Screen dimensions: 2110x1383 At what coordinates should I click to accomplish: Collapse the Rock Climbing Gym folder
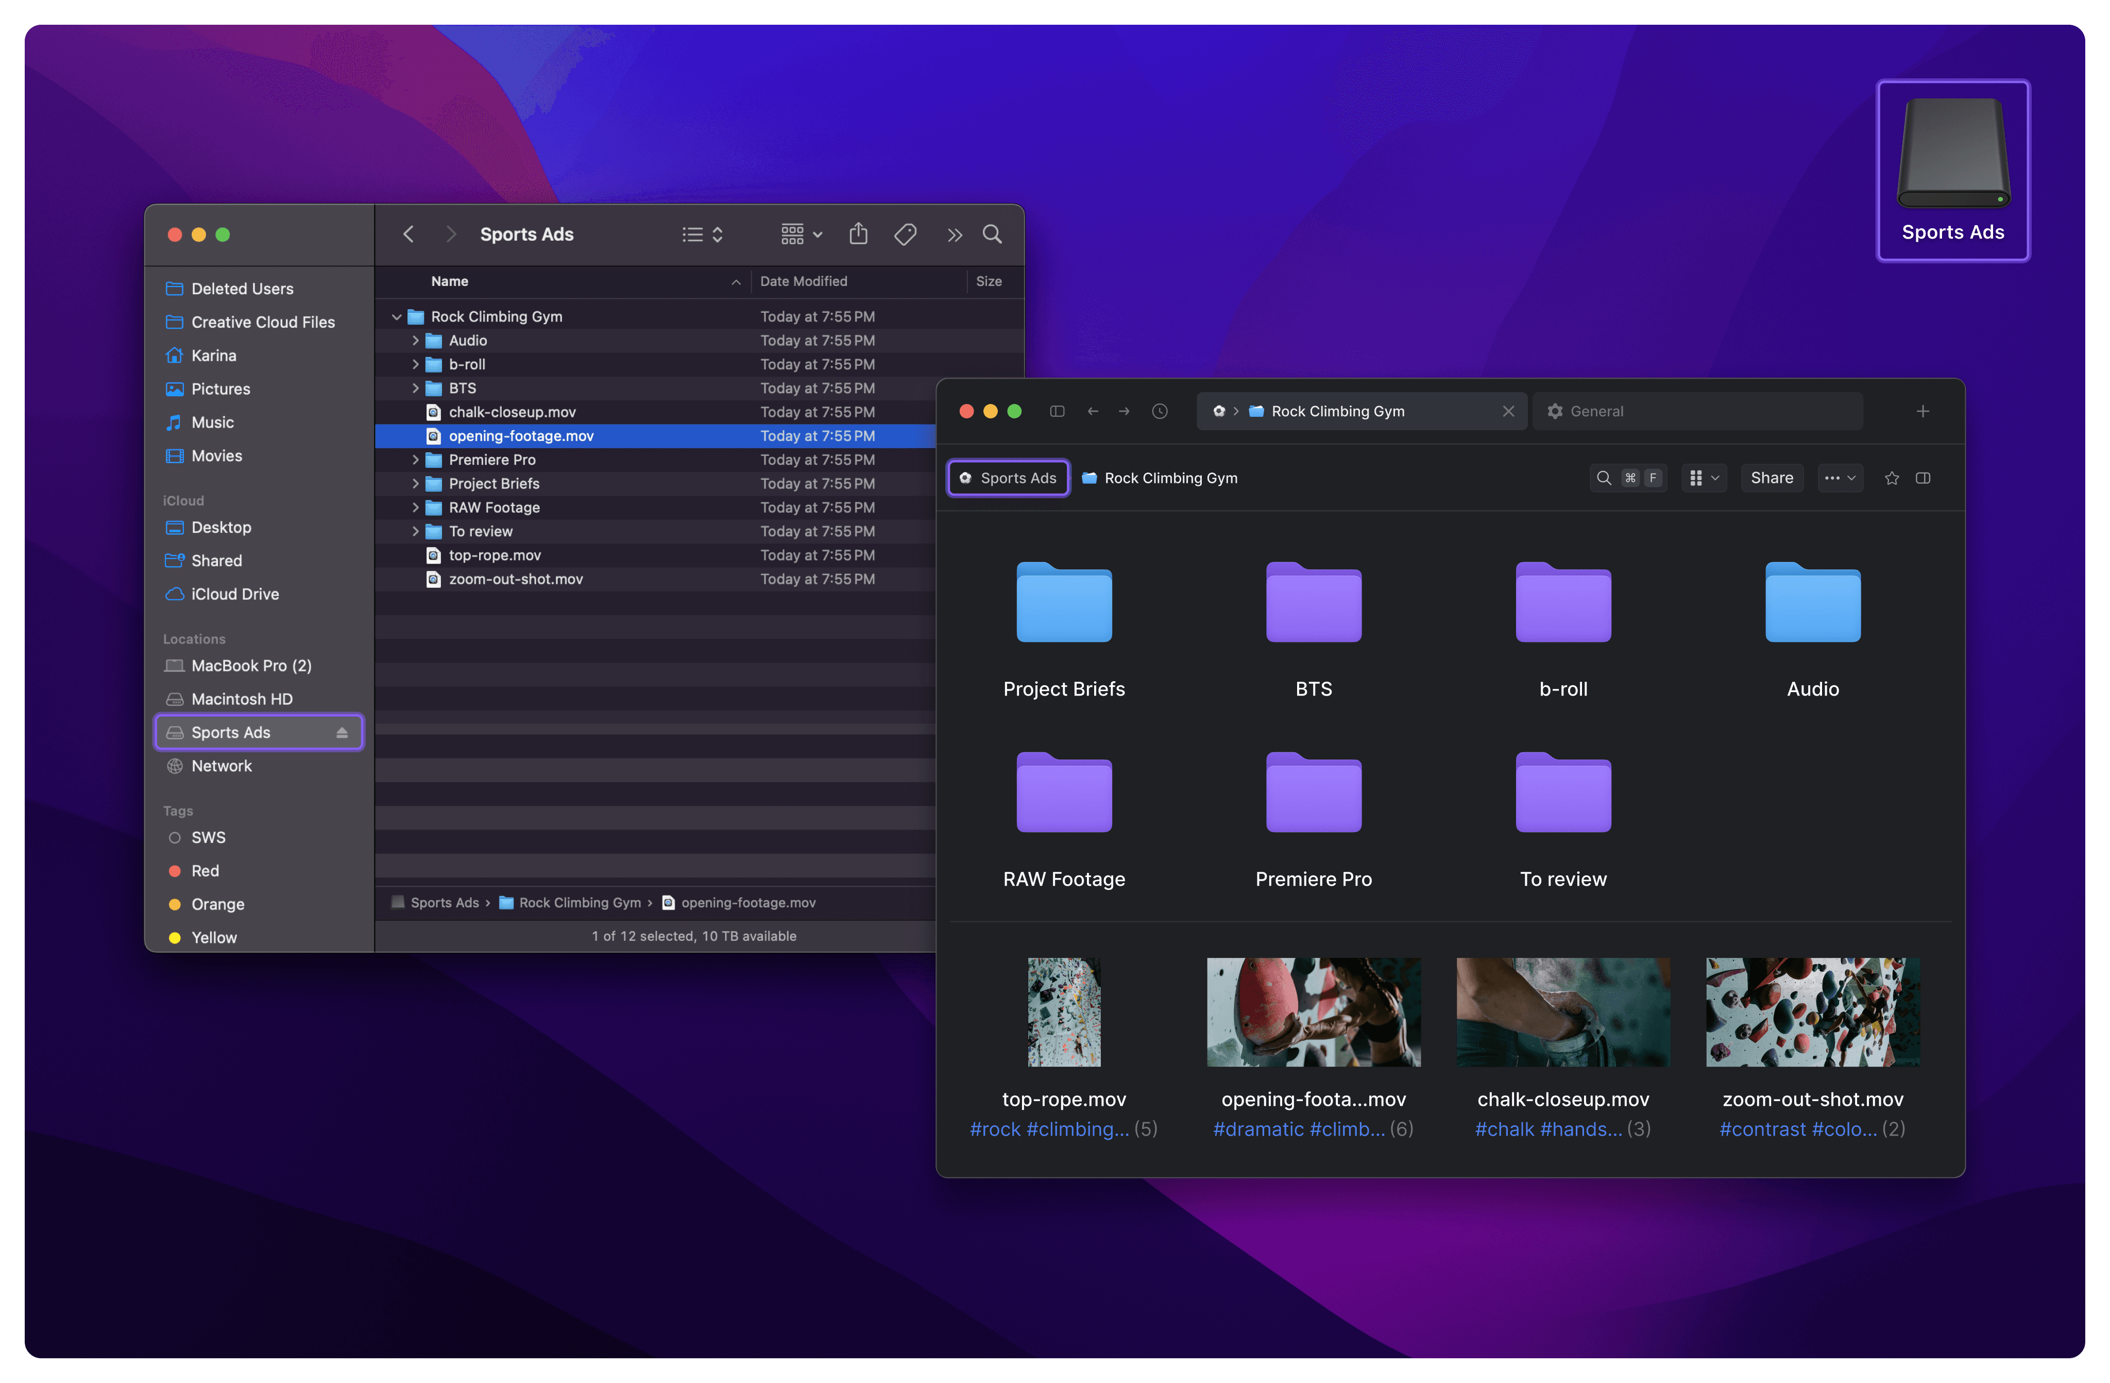click(396, 316)
